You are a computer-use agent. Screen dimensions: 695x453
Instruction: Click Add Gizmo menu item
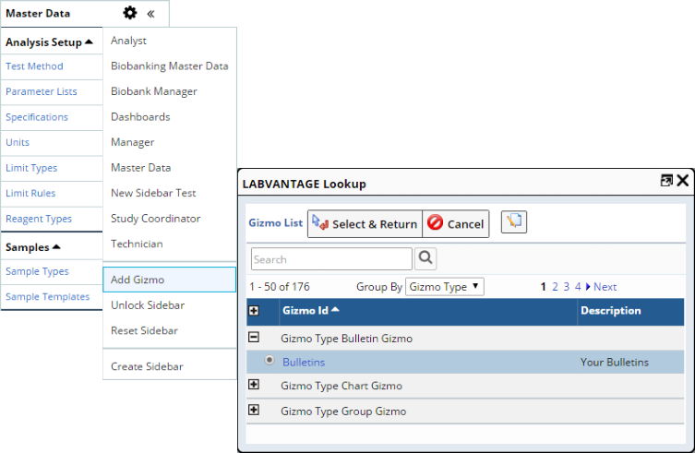pos(169,280)
